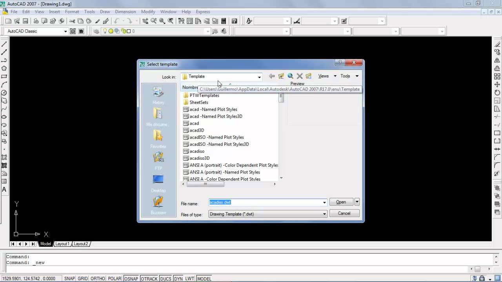Toggle LWT lineweight display in status bar
Viewport: 502px width, 282px height.
point(190,279)
